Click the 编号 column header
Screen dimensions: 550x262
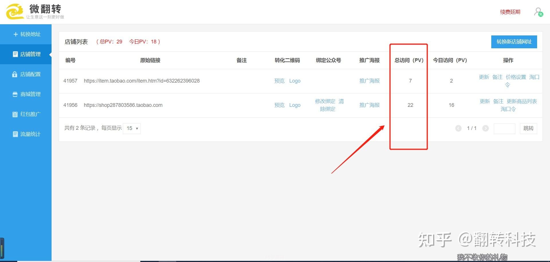tap(70, 60)
